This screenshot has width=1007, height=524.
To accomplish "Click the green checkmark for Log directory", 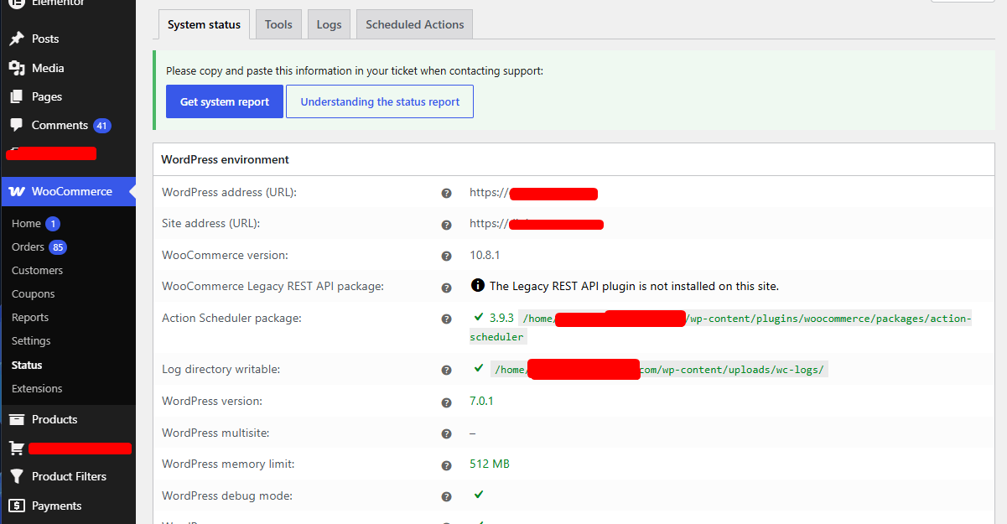I will pos(478,368).
